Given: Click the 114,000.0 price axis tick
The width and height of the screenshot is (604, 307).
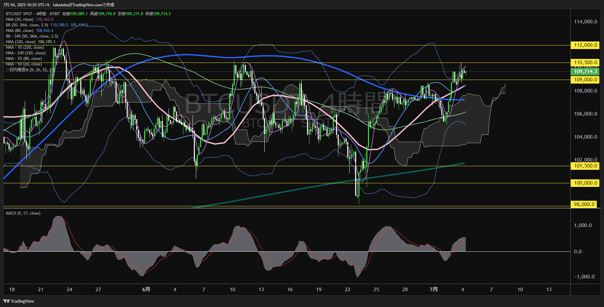Looking at the screenshot, I should 586,22.
